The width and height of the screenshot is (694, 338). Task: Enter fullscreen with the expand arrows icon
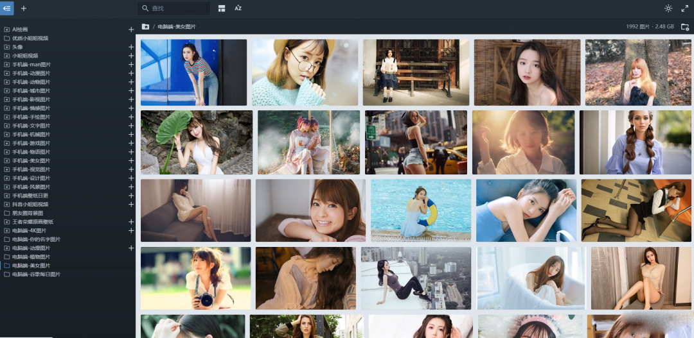tap(685, 8)
